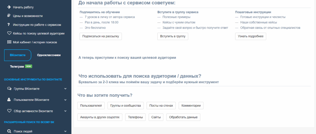316x134 pixels.
Task: Expand the Группы ВКонтакте chevron
Action: click(65, 89)
